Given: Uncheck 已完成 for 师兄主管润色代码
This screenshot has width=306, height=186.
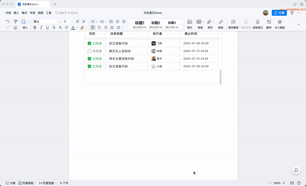Looking at the screenshot, I should click(90, 59).
